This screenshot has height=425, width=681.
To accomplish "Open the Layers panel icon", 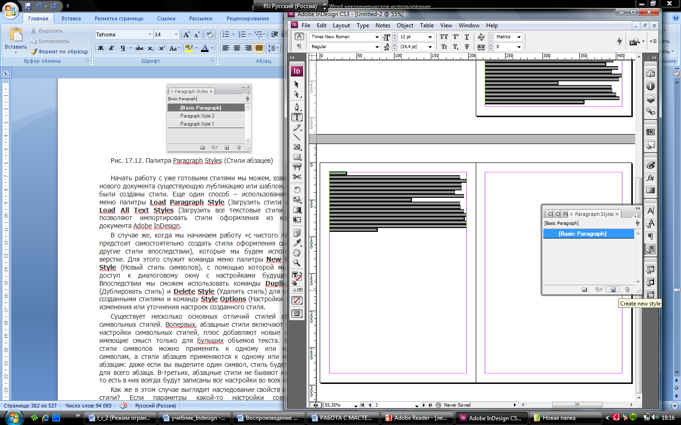I will (x=651, y=99).
